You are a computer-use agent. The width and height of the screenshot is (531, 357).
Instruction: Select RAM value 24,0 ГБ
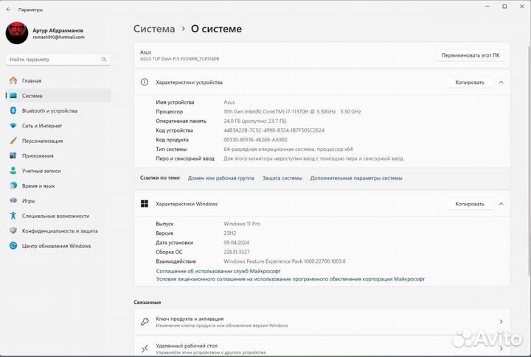click(x=255, y=121)
